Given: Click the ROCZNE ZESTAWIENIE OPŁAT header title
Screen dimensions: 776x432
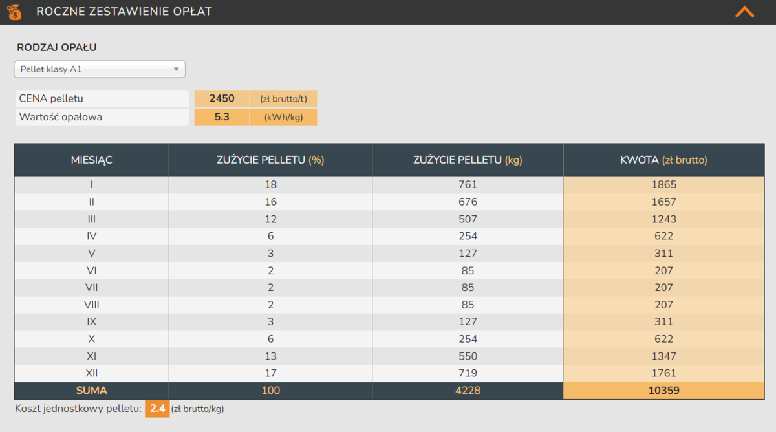Looking at the screenshot, I should coord(124,12).
